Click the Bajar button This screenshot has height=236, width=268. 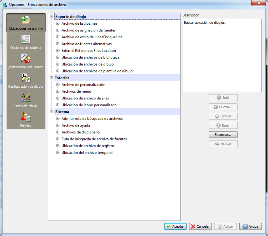tap(223, 125)
